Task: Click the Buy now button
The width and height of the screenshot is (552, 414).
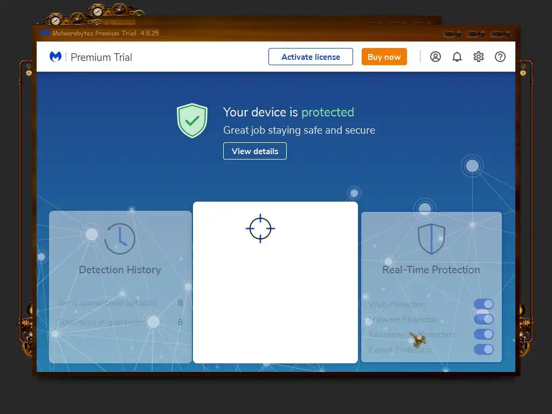Action: point(384,57)
